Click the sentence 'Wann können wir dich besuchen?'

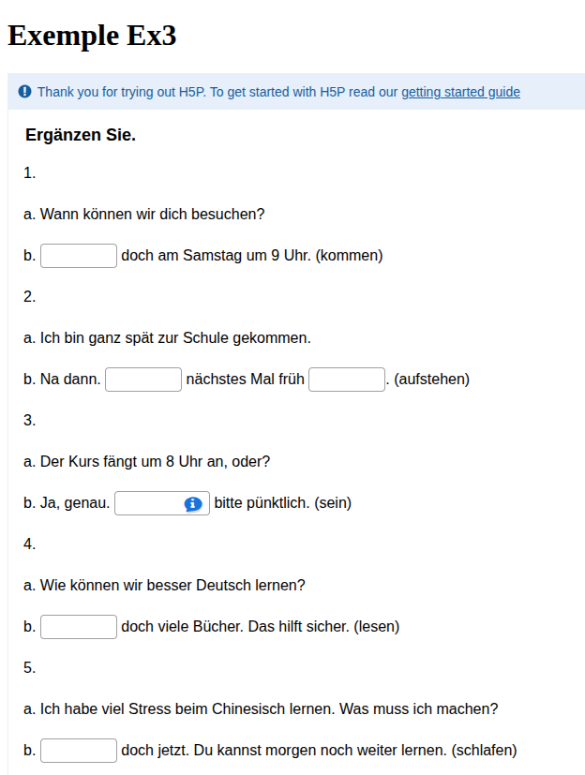click(x=152, y=215)
